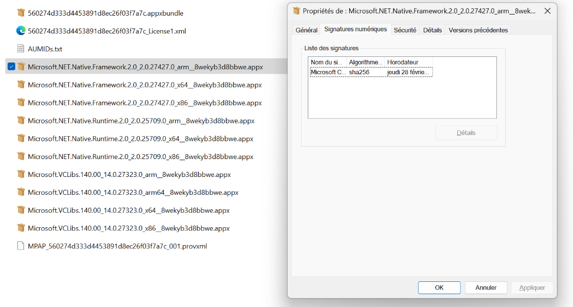
Task: Click package icon of VCLibs arm64 appx
Action: point(21,192)
